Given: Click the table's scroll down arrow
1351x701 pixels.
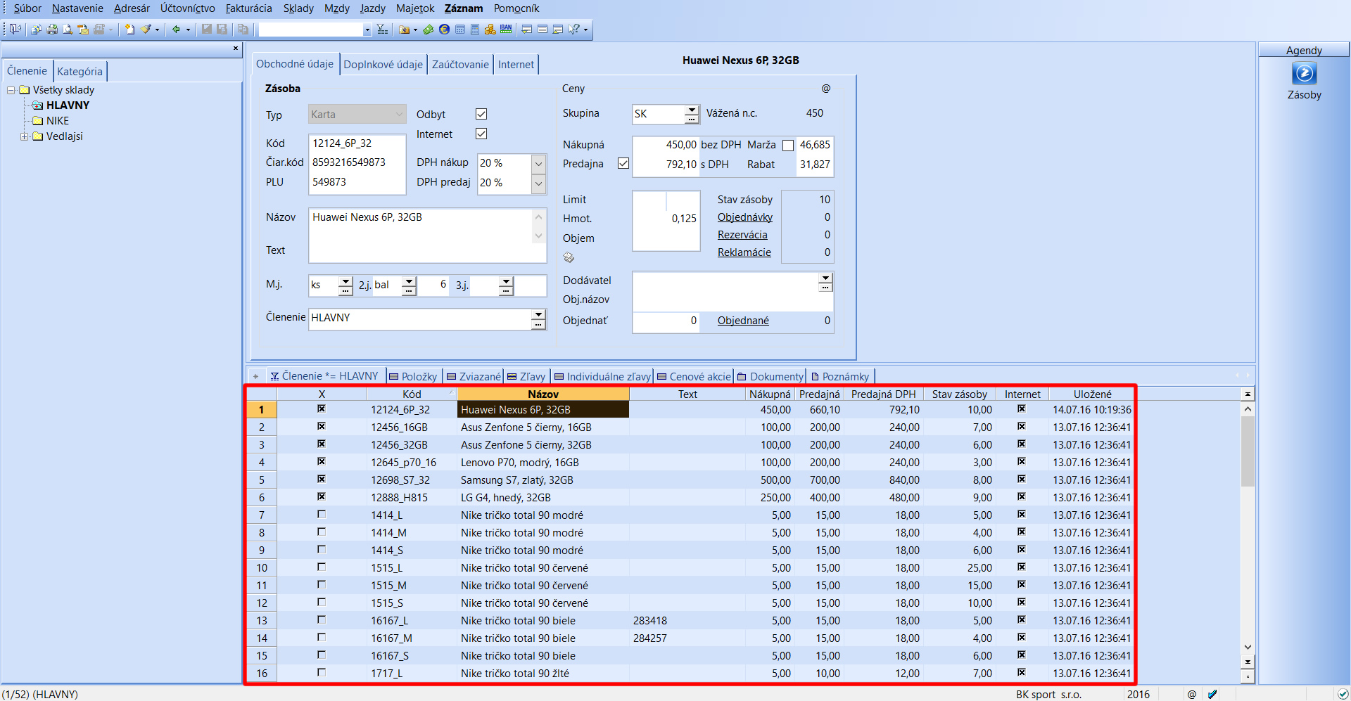Looking at the screenshot, I should pyautogui.click(x=1248, y=647).
